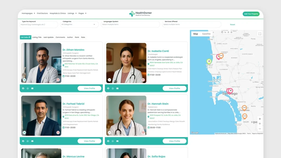Sort listings by Author
This screenshot has height=158, width=281.
tap(70, 37)
